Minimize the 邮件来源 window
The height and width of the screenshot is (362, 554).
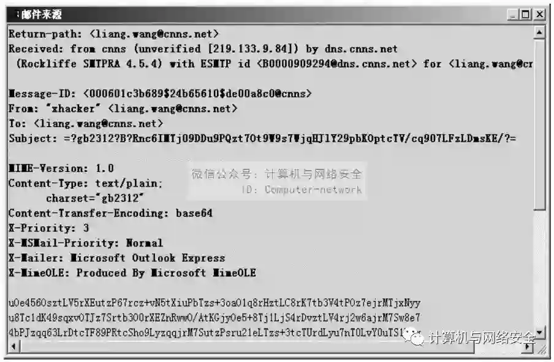pyautogui.click(x=514, y=15)
